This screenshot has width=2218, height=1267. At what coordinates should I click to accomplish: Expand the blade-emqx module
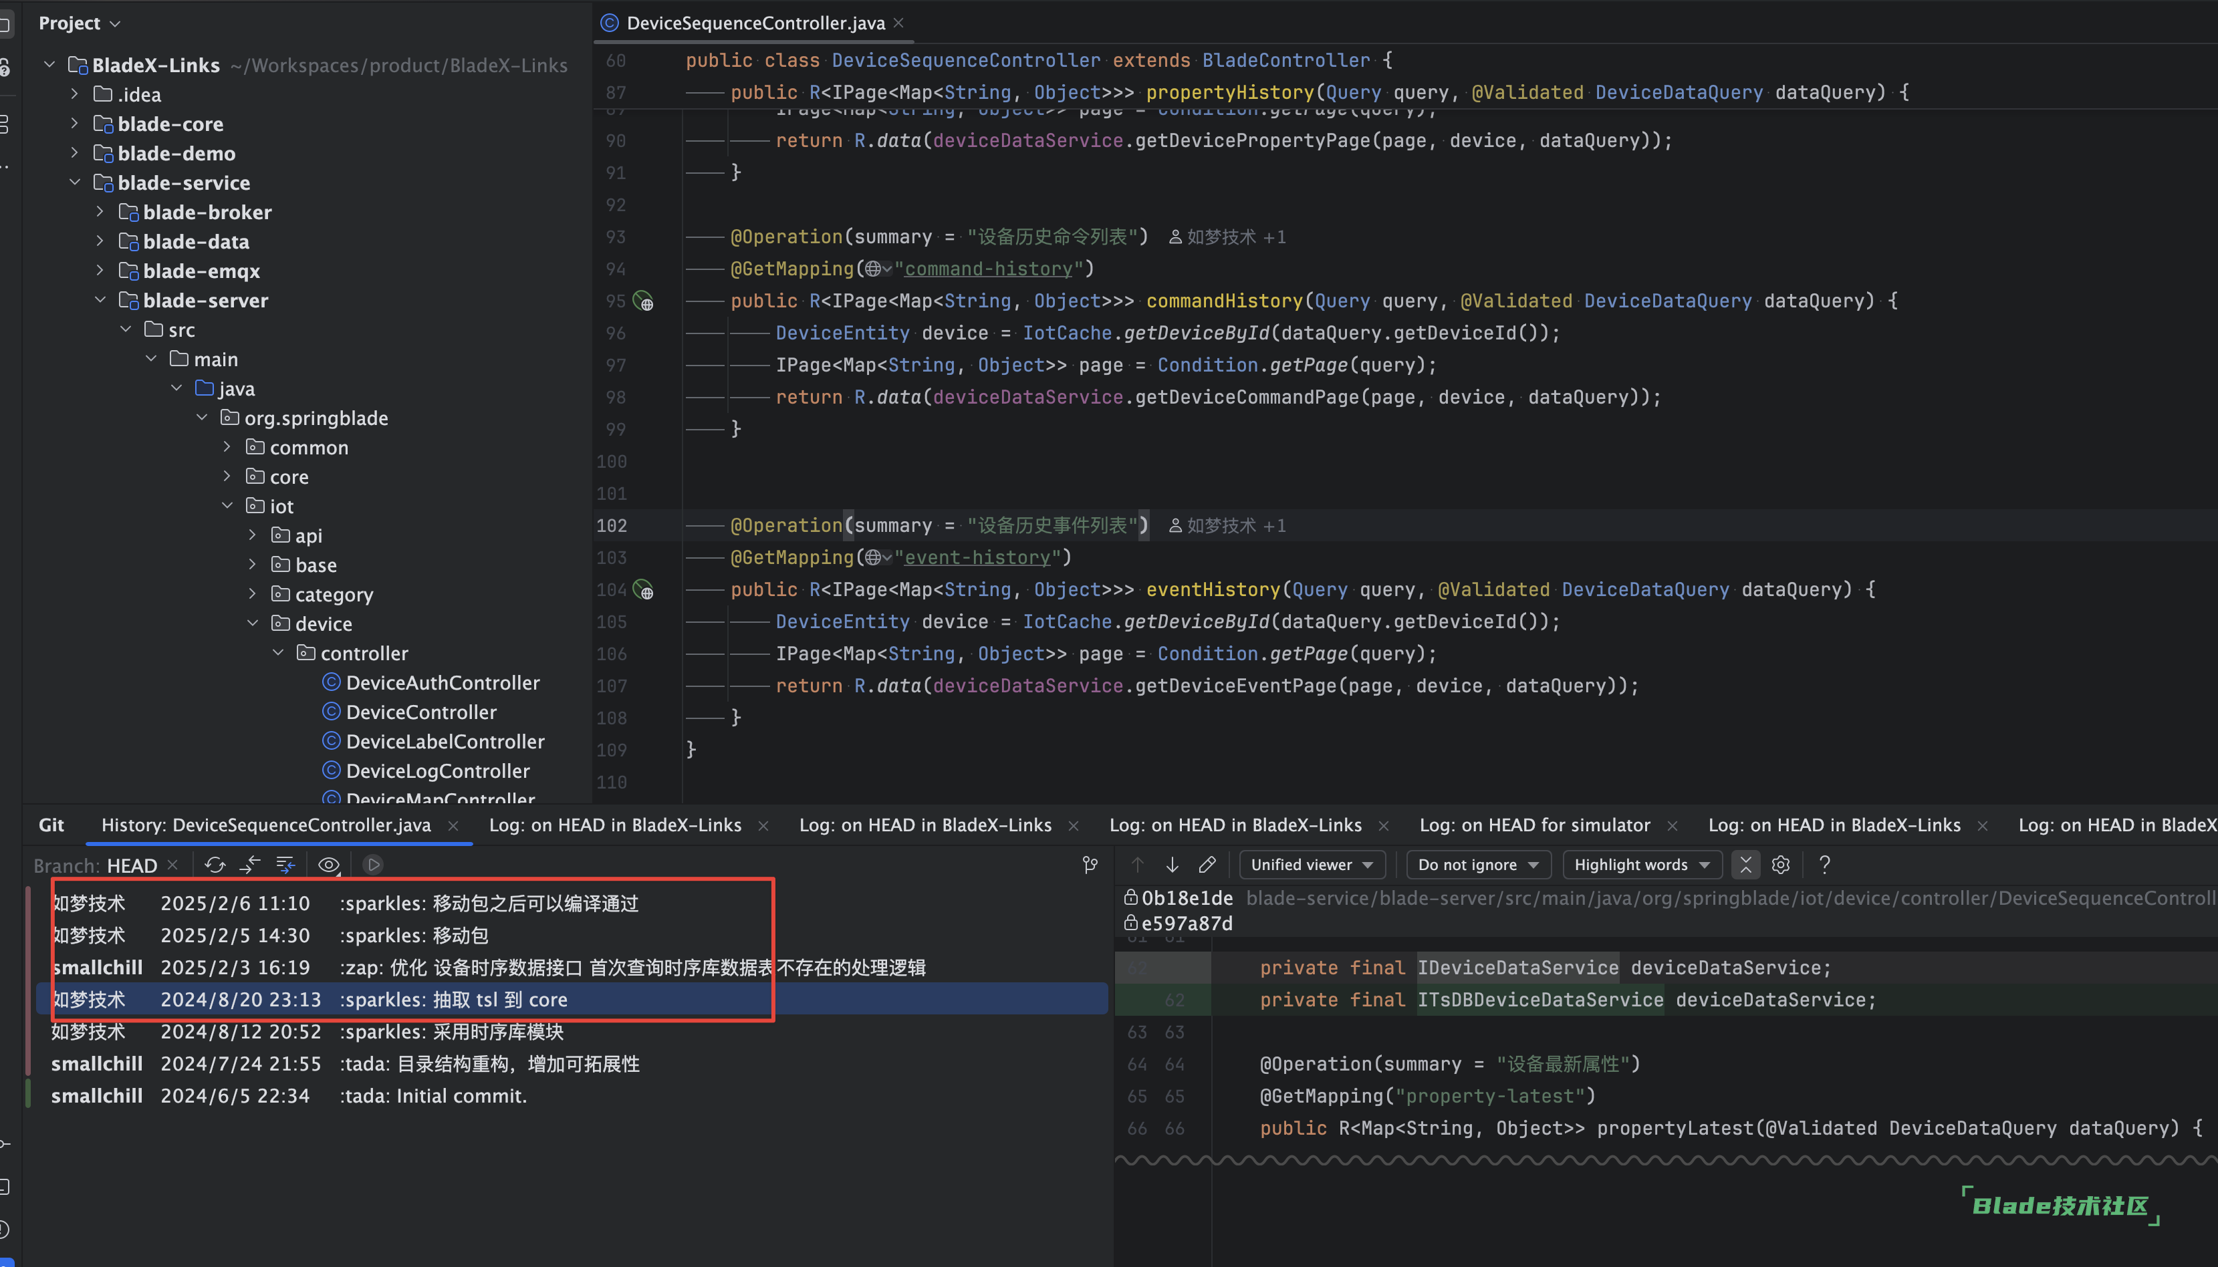click(x=100, y=271)
